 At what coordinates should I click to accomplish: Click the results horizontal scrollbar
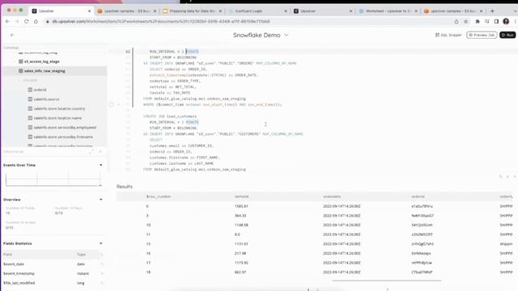pyautogui.click(x=387, y=280)
